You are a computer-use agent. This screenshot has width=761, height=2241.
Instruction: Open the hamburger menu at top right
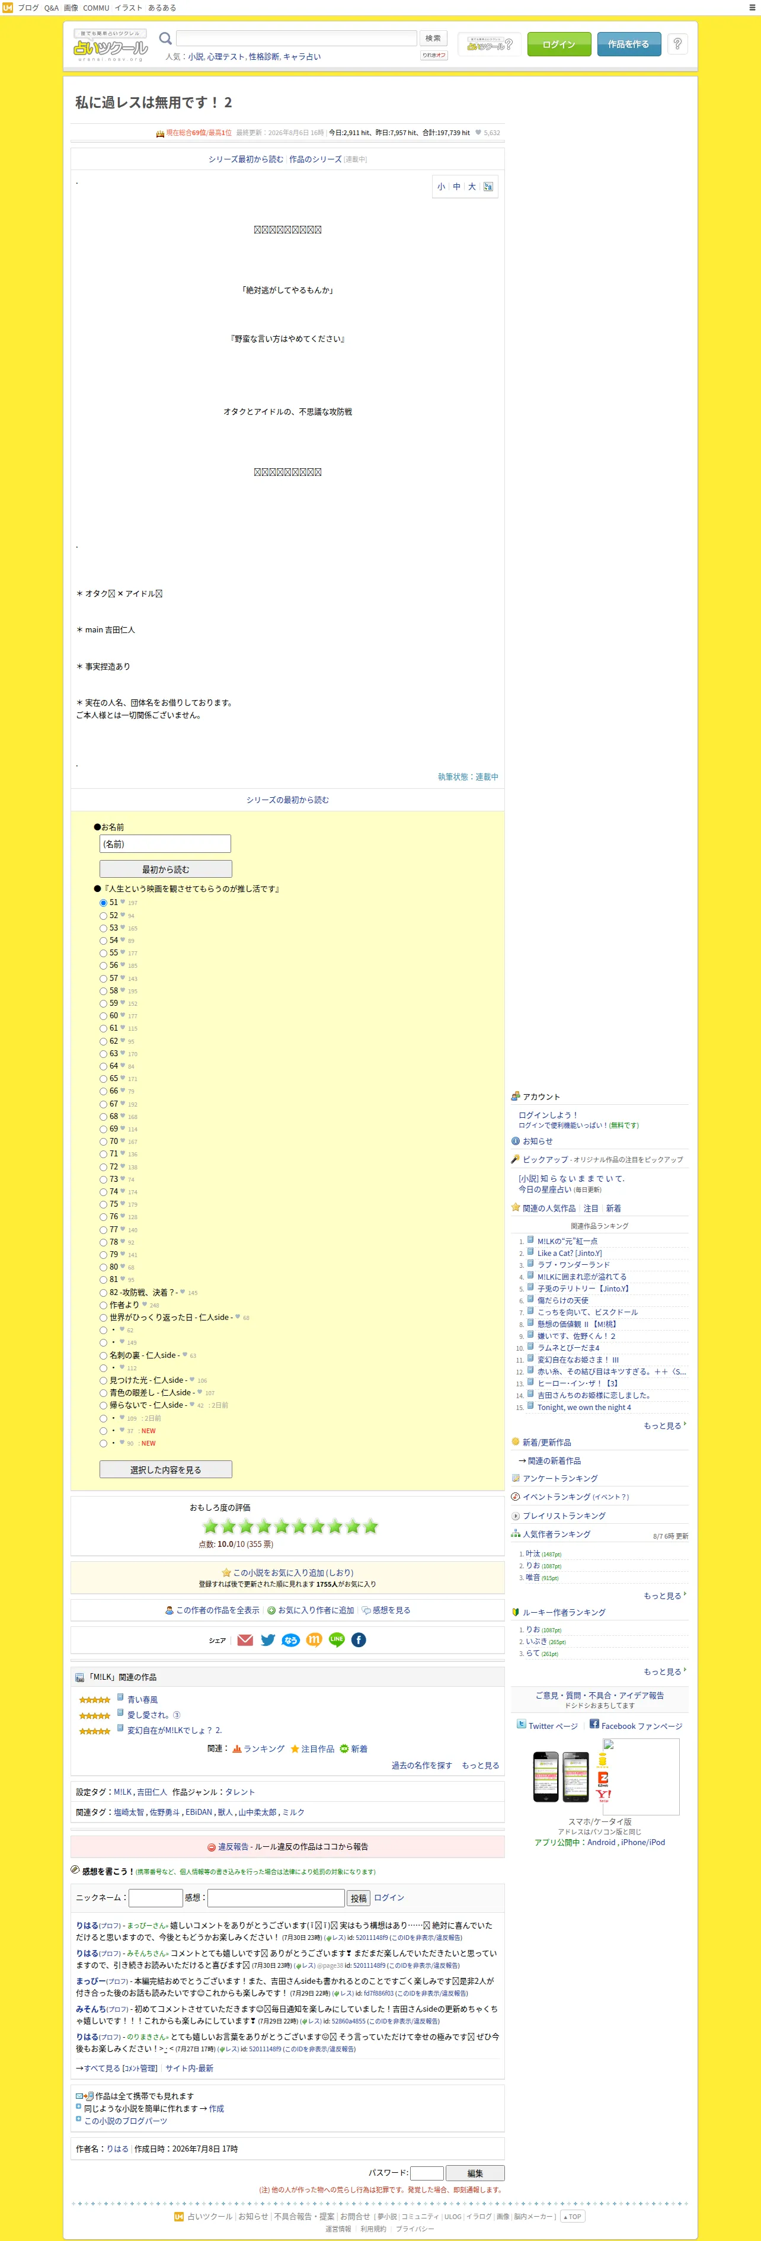click(x=752, y=8)
